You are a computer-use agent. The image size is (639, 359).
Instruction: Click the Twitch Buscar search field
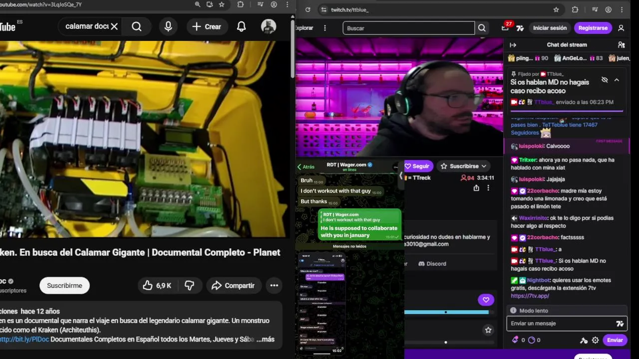pos(408,28)
